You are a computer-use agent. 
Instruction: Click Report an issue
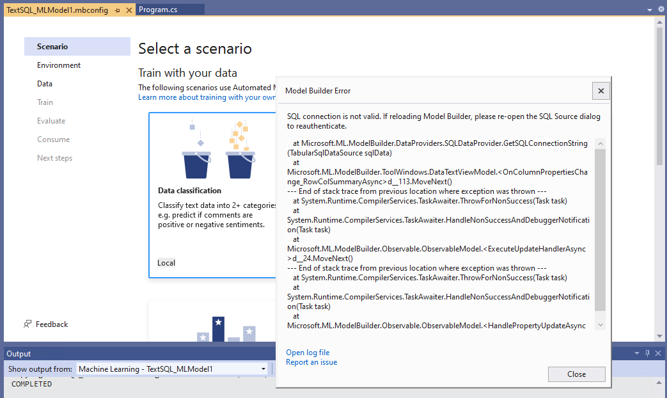(311, 362)
